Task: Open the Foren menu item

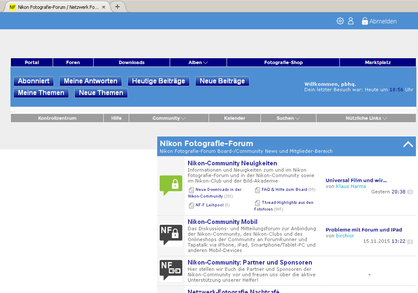Action: tap(73, 62)
